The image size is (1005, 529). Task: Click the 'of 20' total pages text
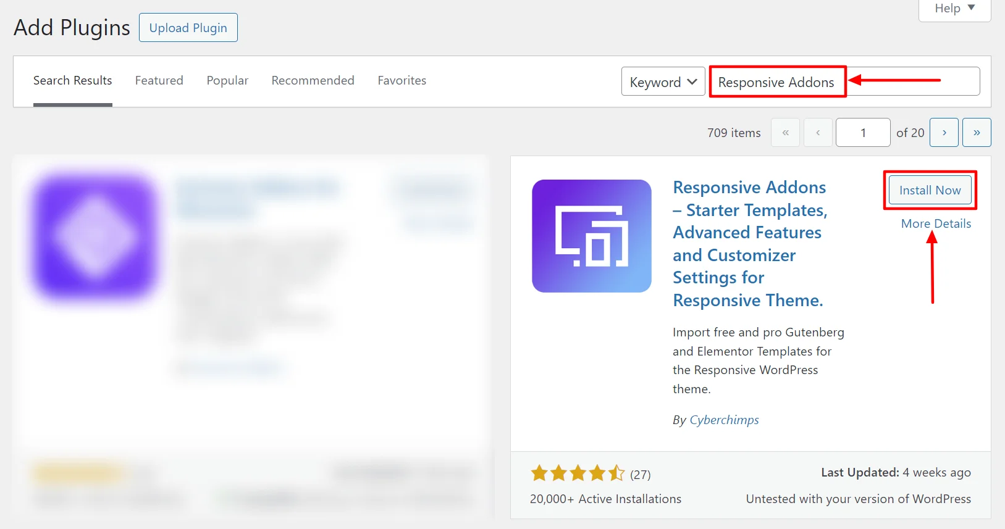[x=910, y=133]
